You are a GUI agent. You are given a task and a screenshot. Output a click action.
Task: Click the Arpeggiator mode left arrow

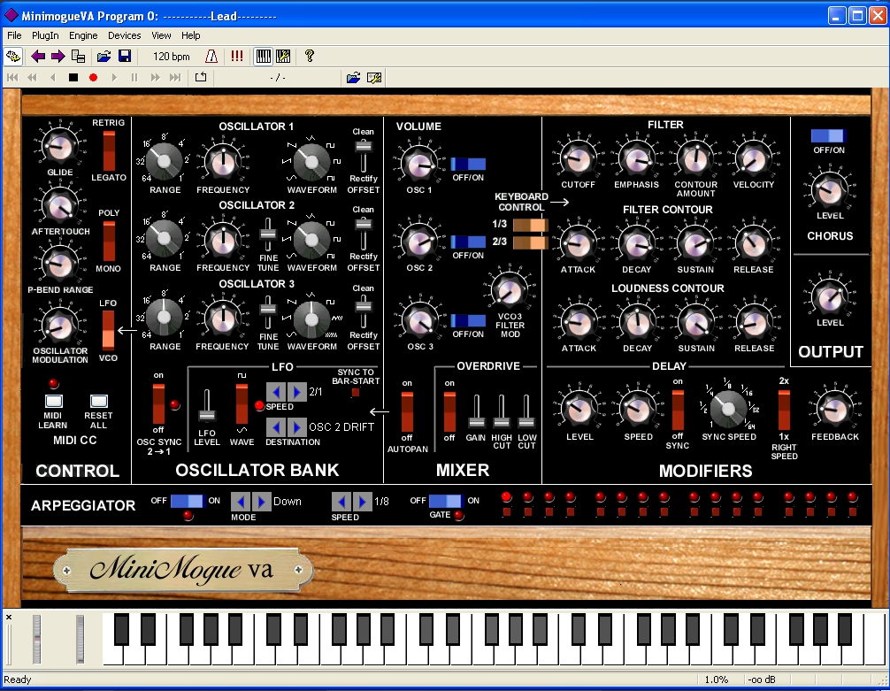(241, 502)
